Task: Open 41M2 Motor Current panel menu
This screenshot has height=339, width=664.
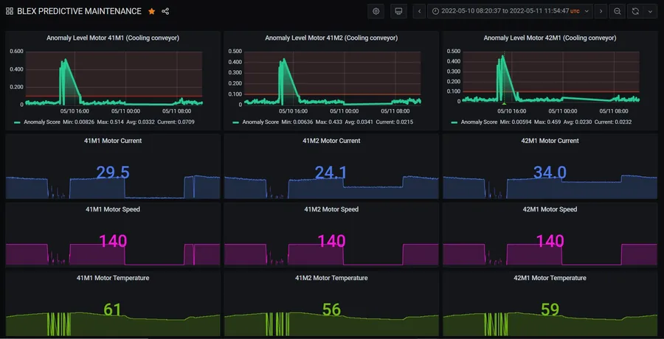Action: pos(331,141)
